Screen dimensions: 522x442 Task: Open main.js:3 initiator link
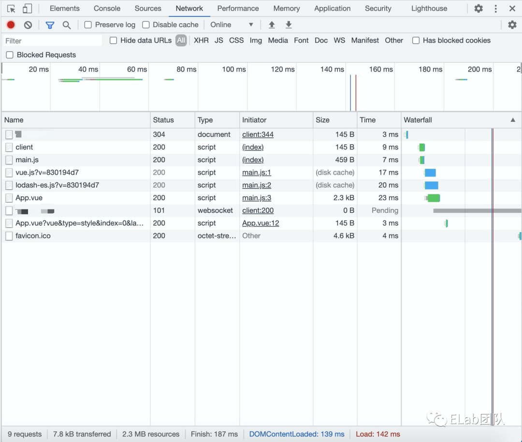coord(256,198)
